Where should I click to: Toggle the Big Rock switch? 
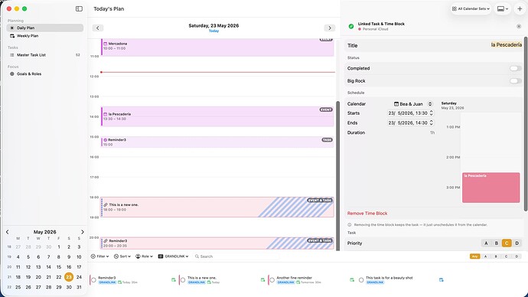515,81
